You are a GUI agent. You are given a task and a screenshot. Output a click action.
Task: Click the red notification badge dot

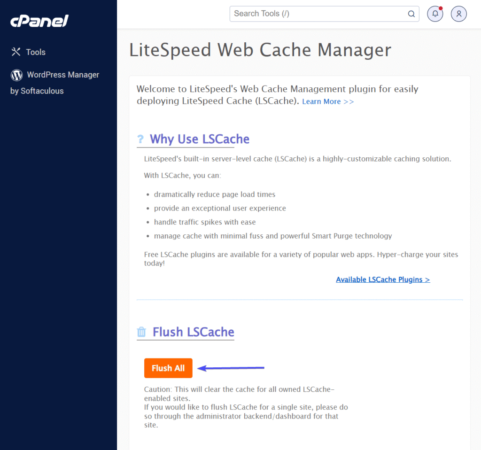[x=441, y=8]
